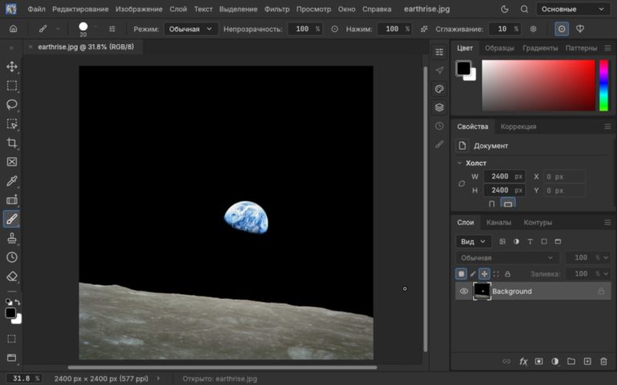Click the foreground color swatch in Color panel
The image size is (617, 385).
tap(464, 68)
